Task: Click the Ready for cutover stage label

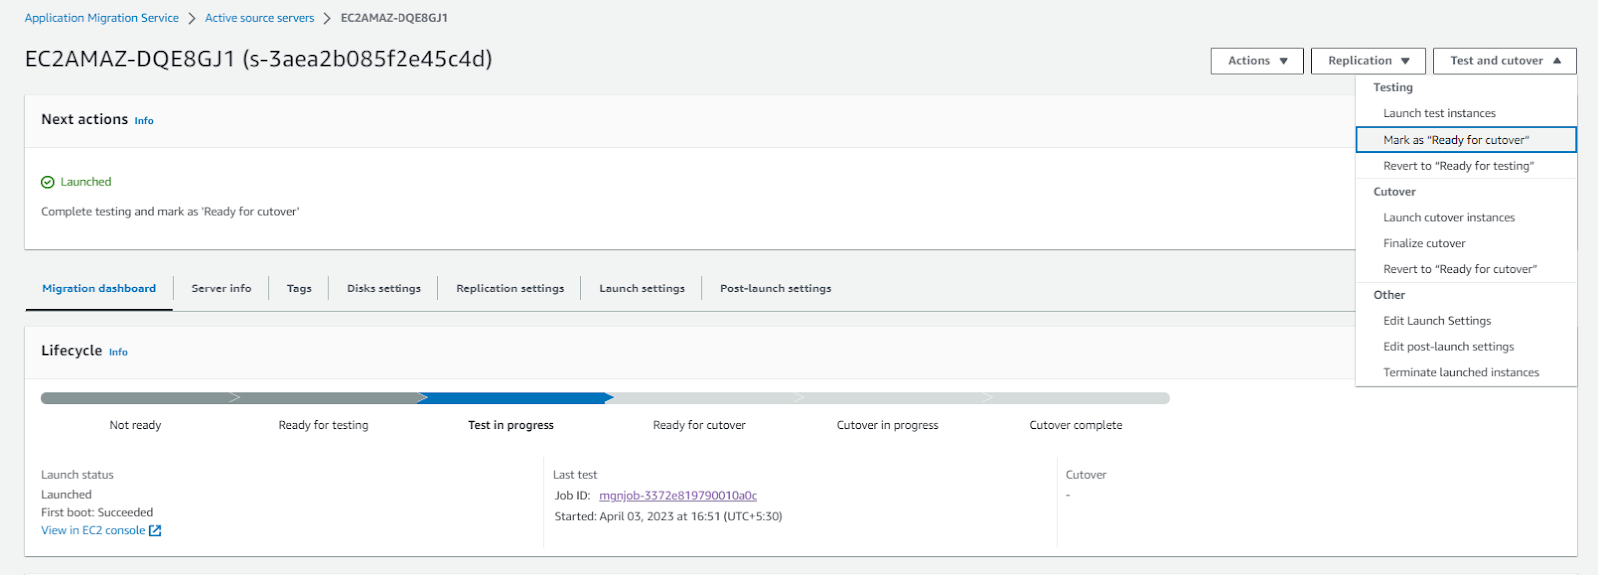Action: (699, 425)
